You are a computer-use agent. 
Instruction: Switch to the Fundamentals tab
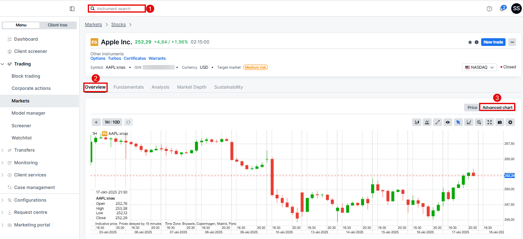[x=128, y=87]
